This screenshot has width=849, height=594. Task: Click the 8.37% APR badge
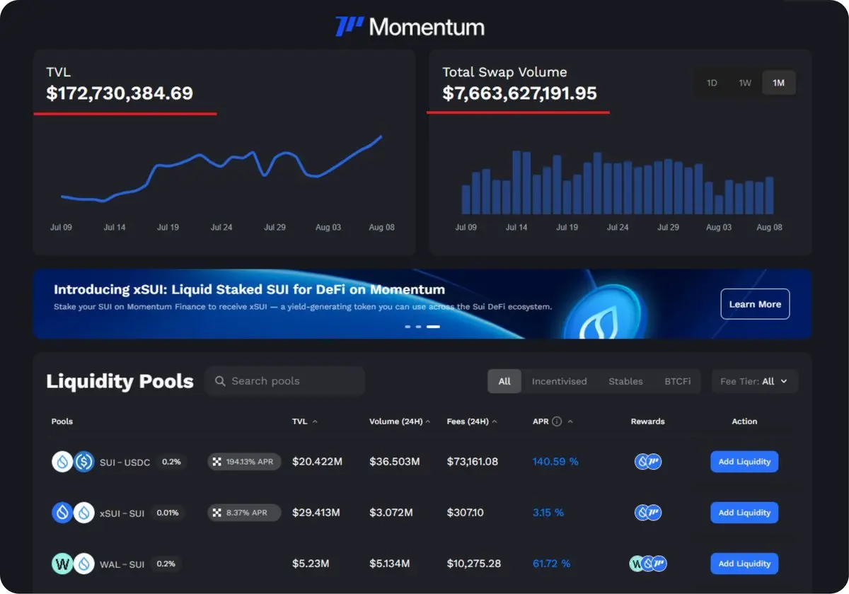244,513
